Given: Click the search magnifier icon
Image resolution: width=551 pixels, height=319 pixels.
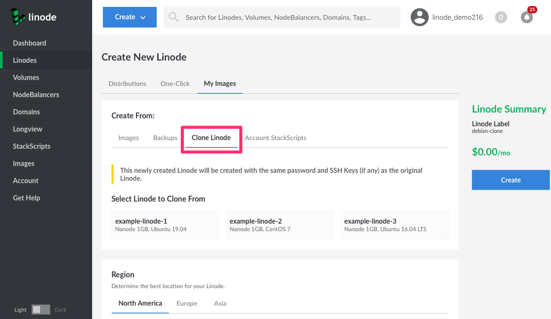Looking at the screenshot, I should point(173,17).
